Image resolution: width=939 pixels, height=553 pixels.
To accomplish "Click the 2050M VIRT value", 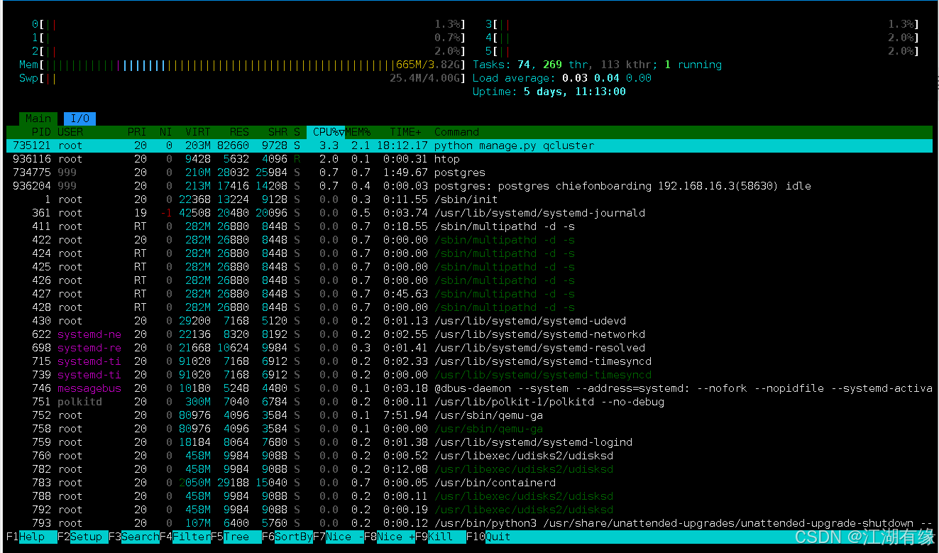I will point(195,483).
